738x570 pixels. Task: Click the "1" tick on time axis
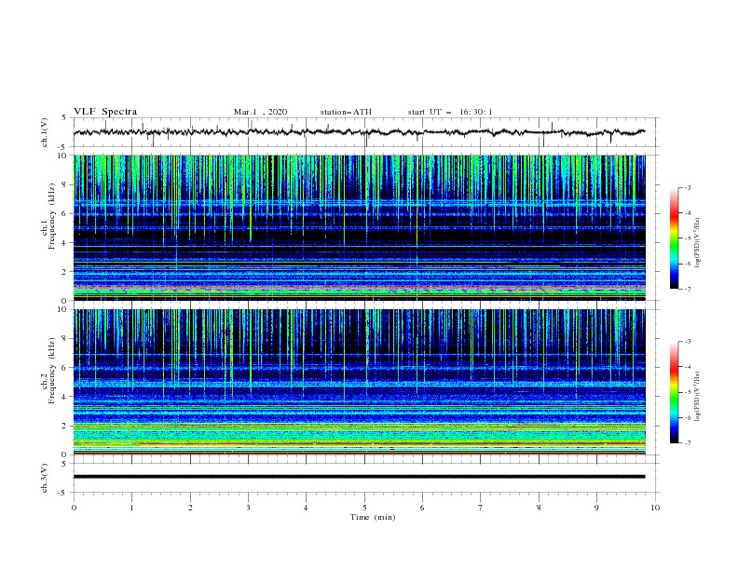click(x=131, y=508)
